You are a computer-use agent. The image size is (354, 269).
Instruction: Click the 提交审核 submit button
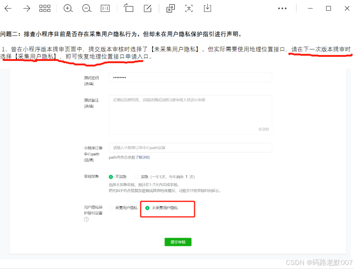[178, 242]
